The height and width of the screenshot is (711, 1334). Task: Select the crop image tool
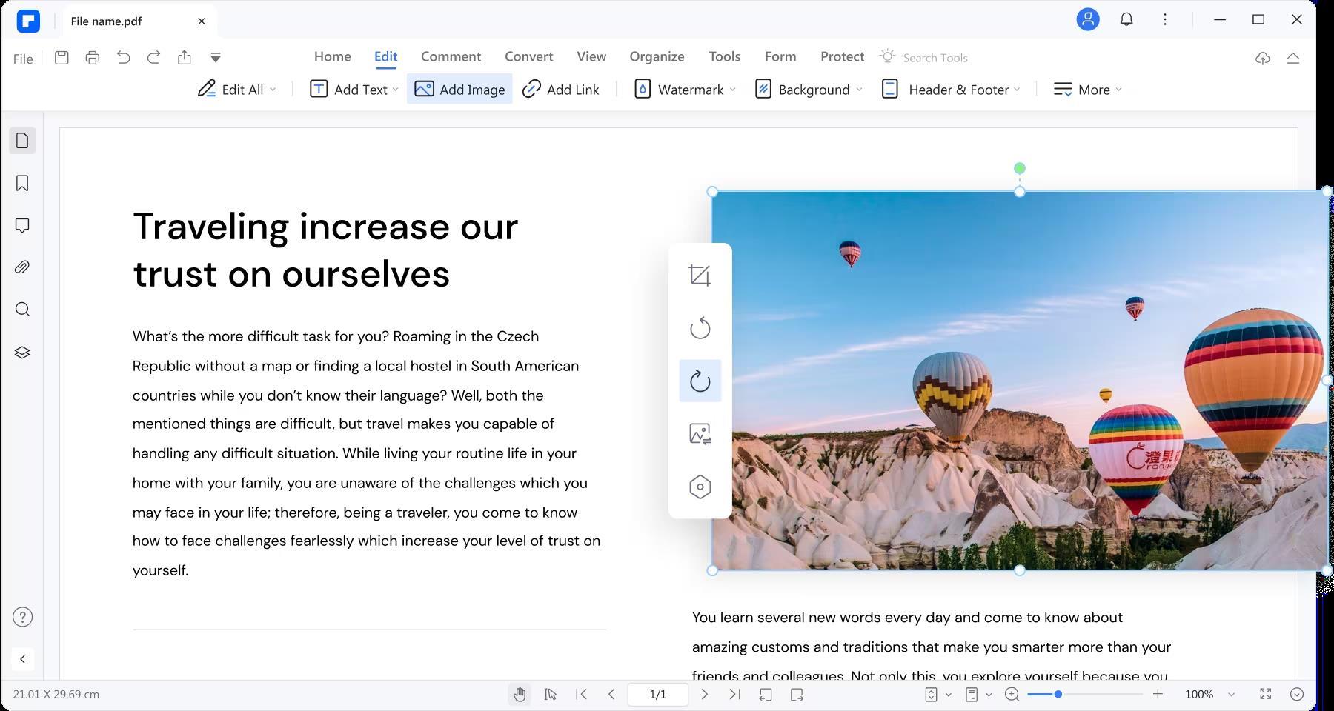tap(700, 276)
